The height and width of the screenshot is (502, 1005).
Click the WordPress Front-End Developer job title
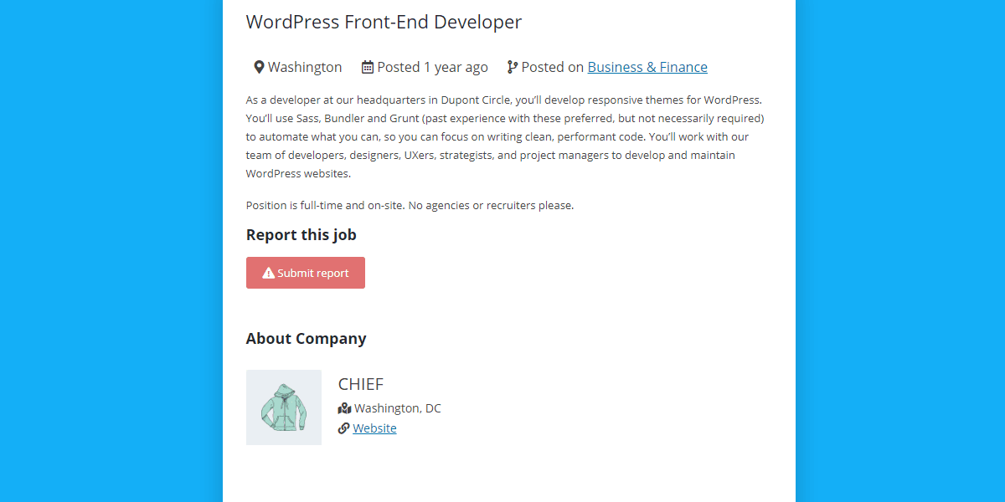click(x=384, y=22)
